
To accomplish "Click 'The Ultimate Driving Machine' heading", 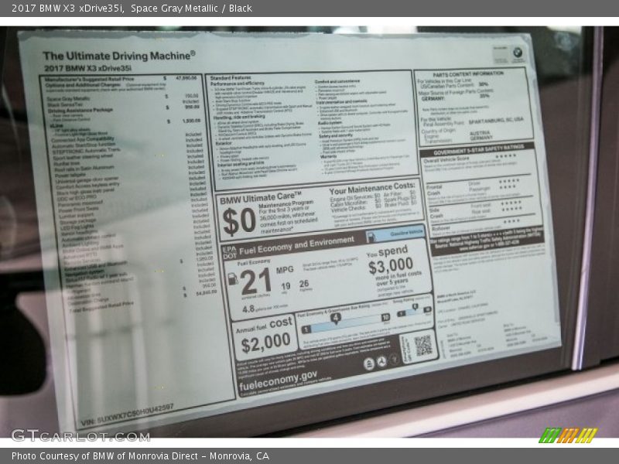I will [119, 56].
